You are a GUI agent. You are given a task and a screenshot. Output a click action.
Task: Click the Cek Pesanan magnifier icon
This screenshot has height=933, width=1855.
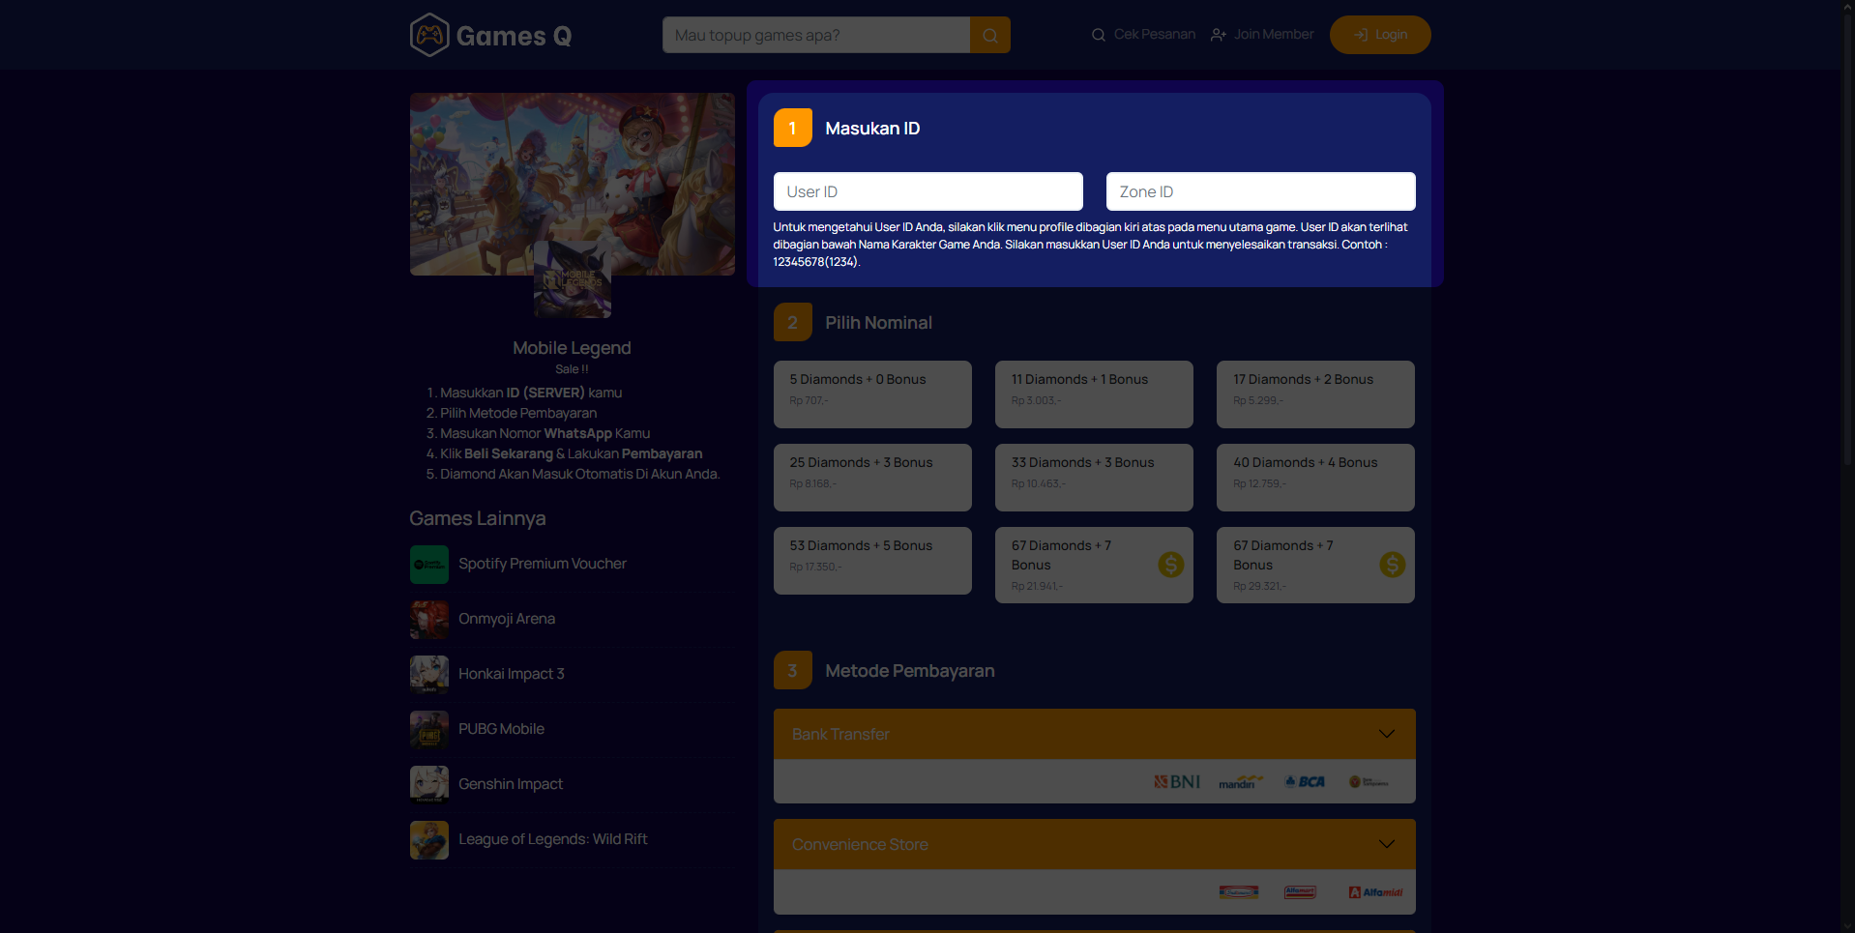pyautogui.click(x=1099, y=35)
